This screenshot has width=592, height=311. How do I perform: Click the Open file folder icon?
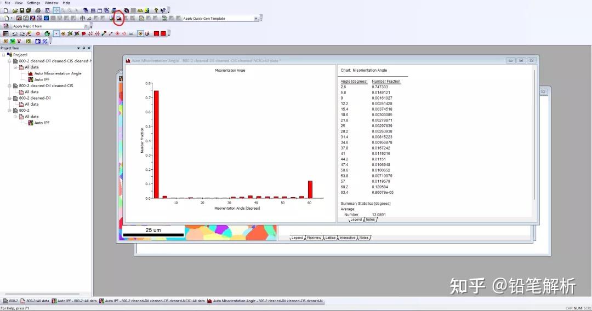15,10
